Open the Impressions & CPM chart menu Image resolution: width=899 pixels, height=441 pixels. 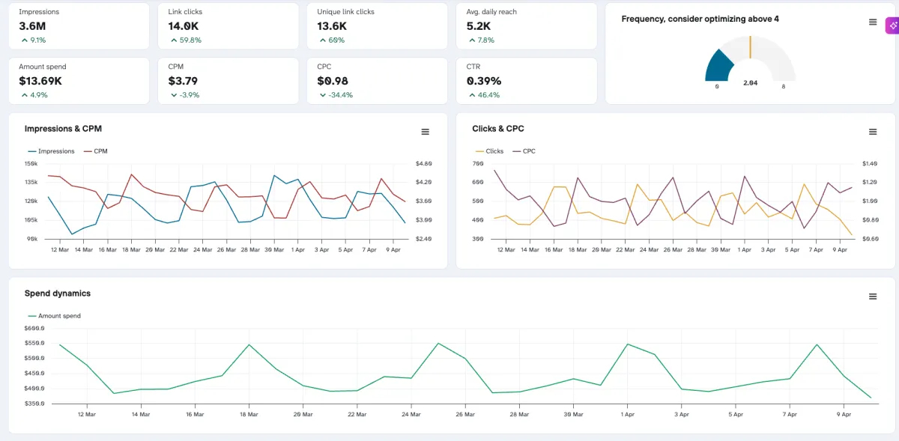click(x=426, y=132)
